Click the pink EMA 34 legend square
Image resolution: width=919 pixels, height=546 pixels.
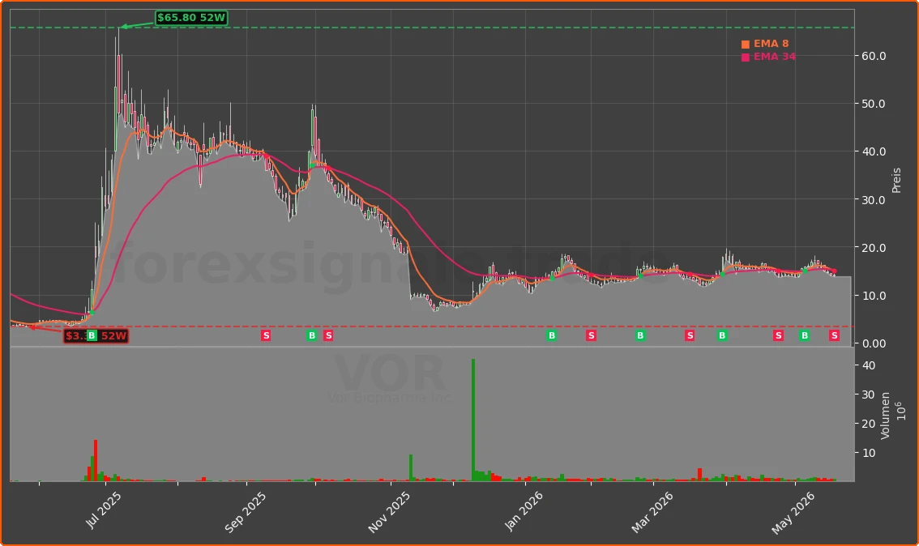746,58
